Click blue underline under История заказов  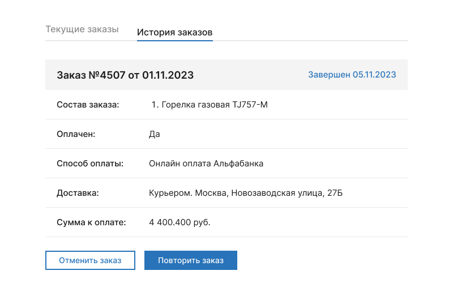(x=174, y=41)
